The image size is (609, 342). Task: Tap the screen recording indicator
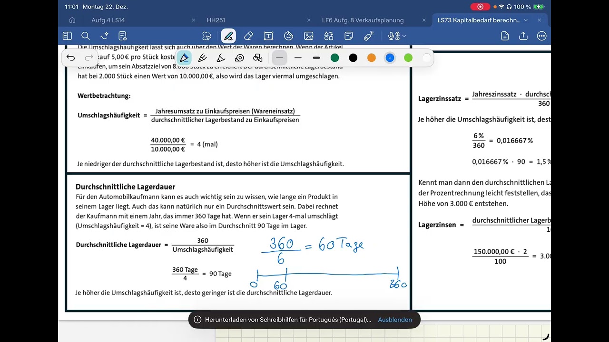pyautogui.click(x=480, y=7)
